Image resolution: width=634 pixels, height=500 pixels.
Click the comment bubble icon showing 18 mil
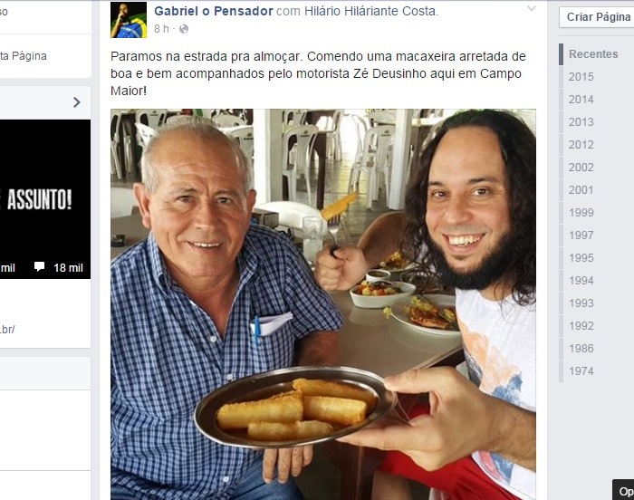point(39,266)
